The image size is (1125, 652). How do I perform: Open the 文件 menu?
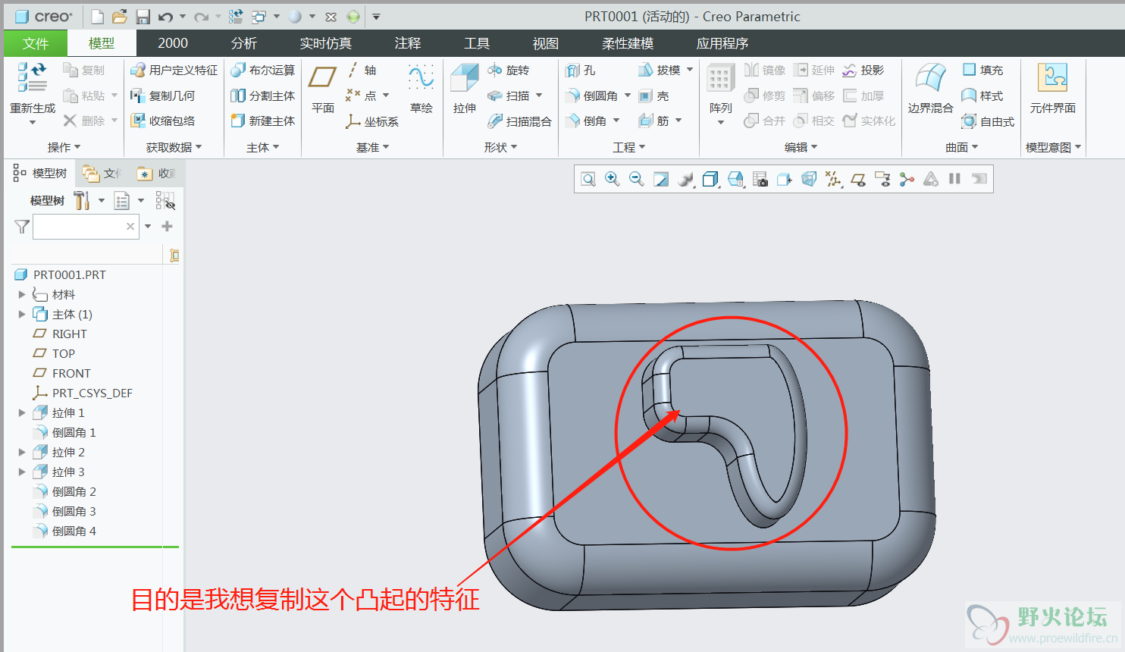click(35, 43)
